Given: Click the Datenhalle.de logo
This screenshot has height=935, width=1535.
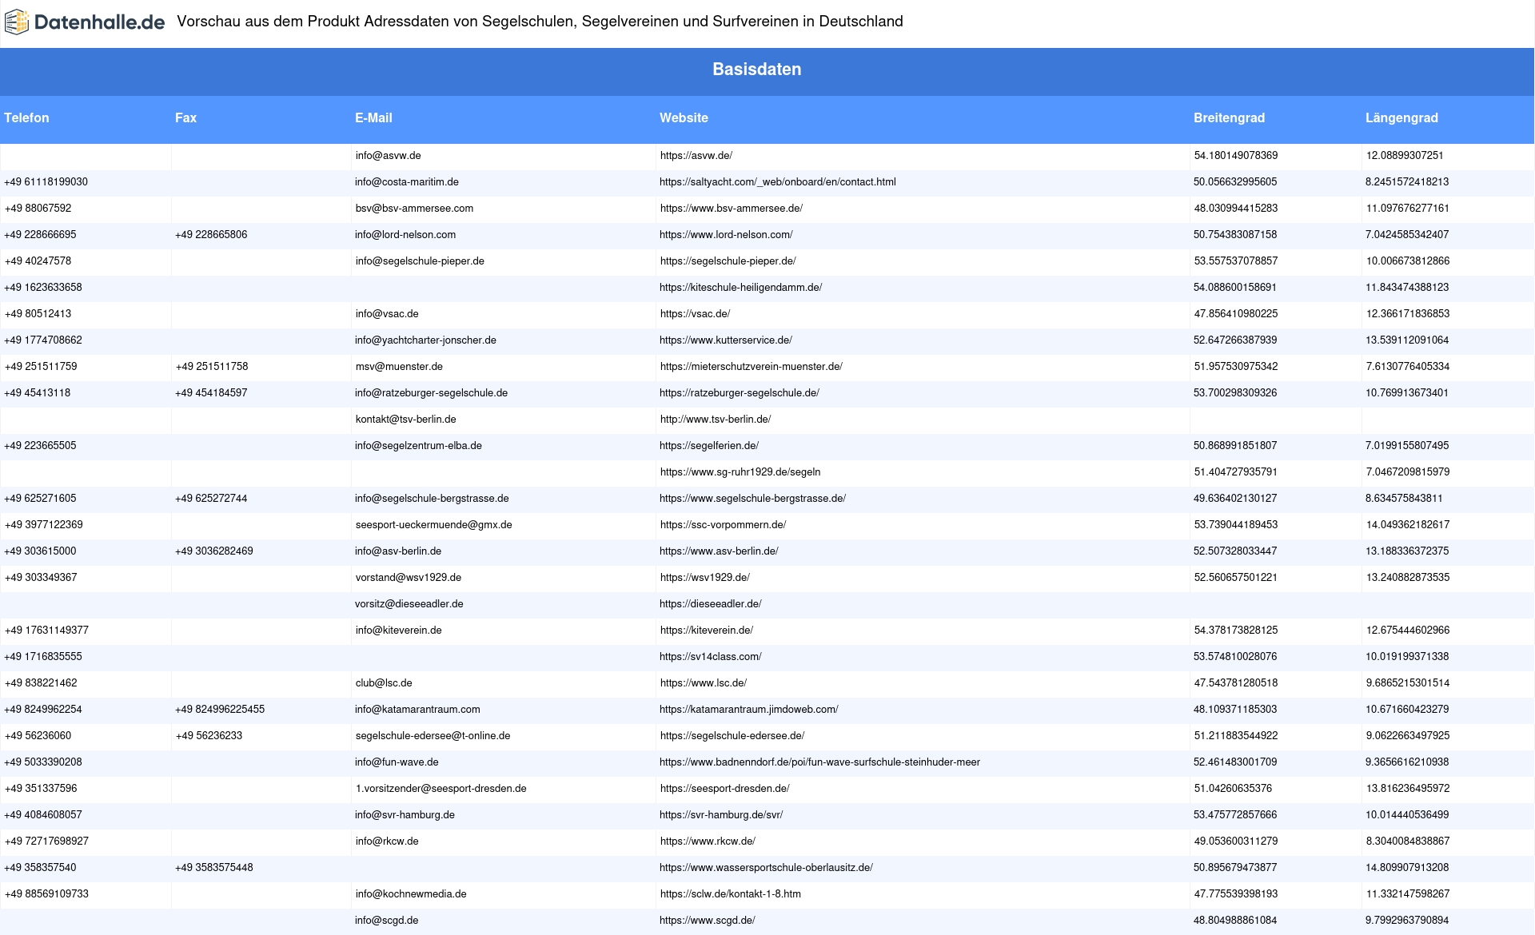Looking at the screenshot, I should pos(85,22).
